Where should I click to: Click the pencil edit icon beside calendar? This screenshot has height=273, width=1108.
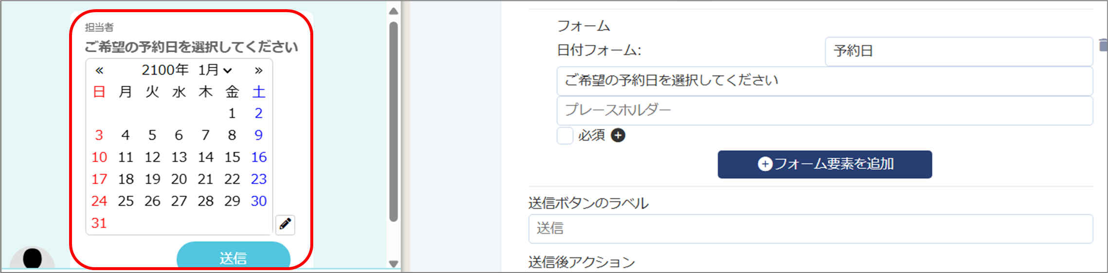click(x=285, y=225)
